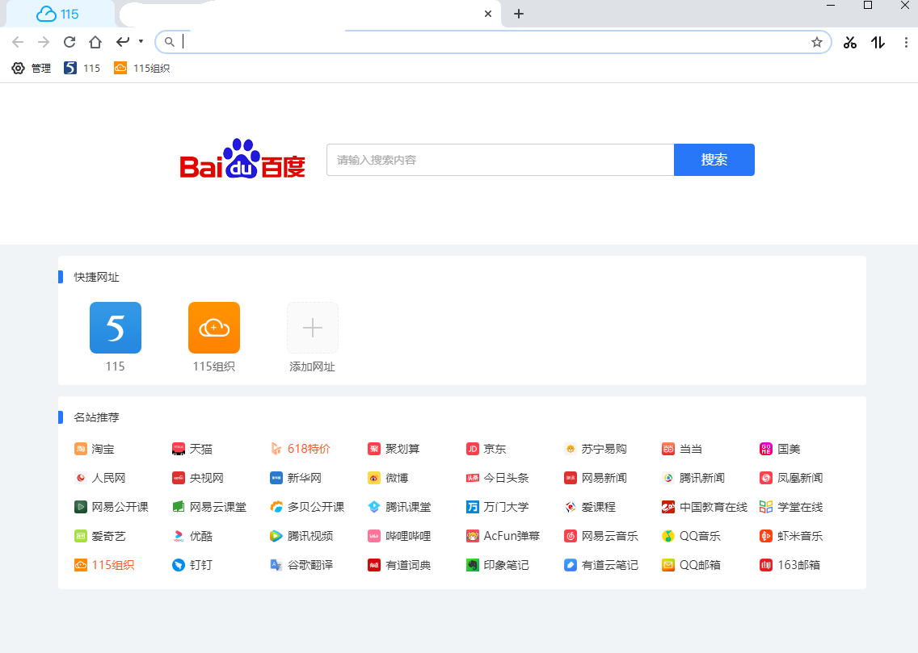Image resolution: width=918 pixels, height=653 pixels.
Task: Click the Baidu search input box
Action: 500,160
